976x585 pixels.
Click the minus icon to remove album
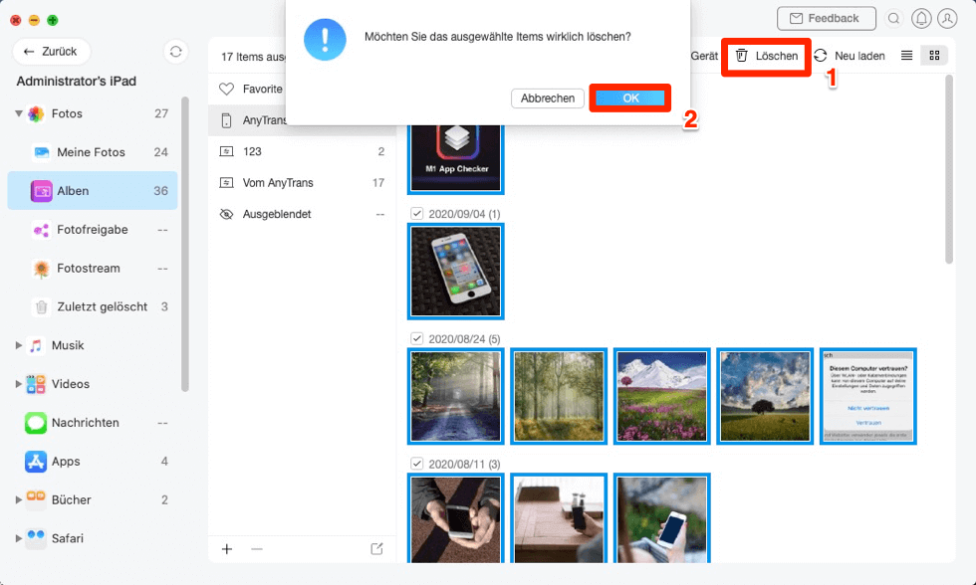[257, 548]
